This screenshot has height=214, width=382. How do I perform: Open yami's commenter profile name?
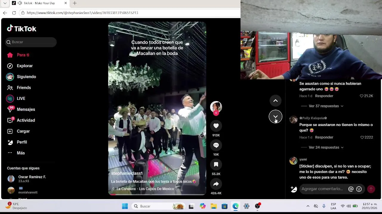303,160
